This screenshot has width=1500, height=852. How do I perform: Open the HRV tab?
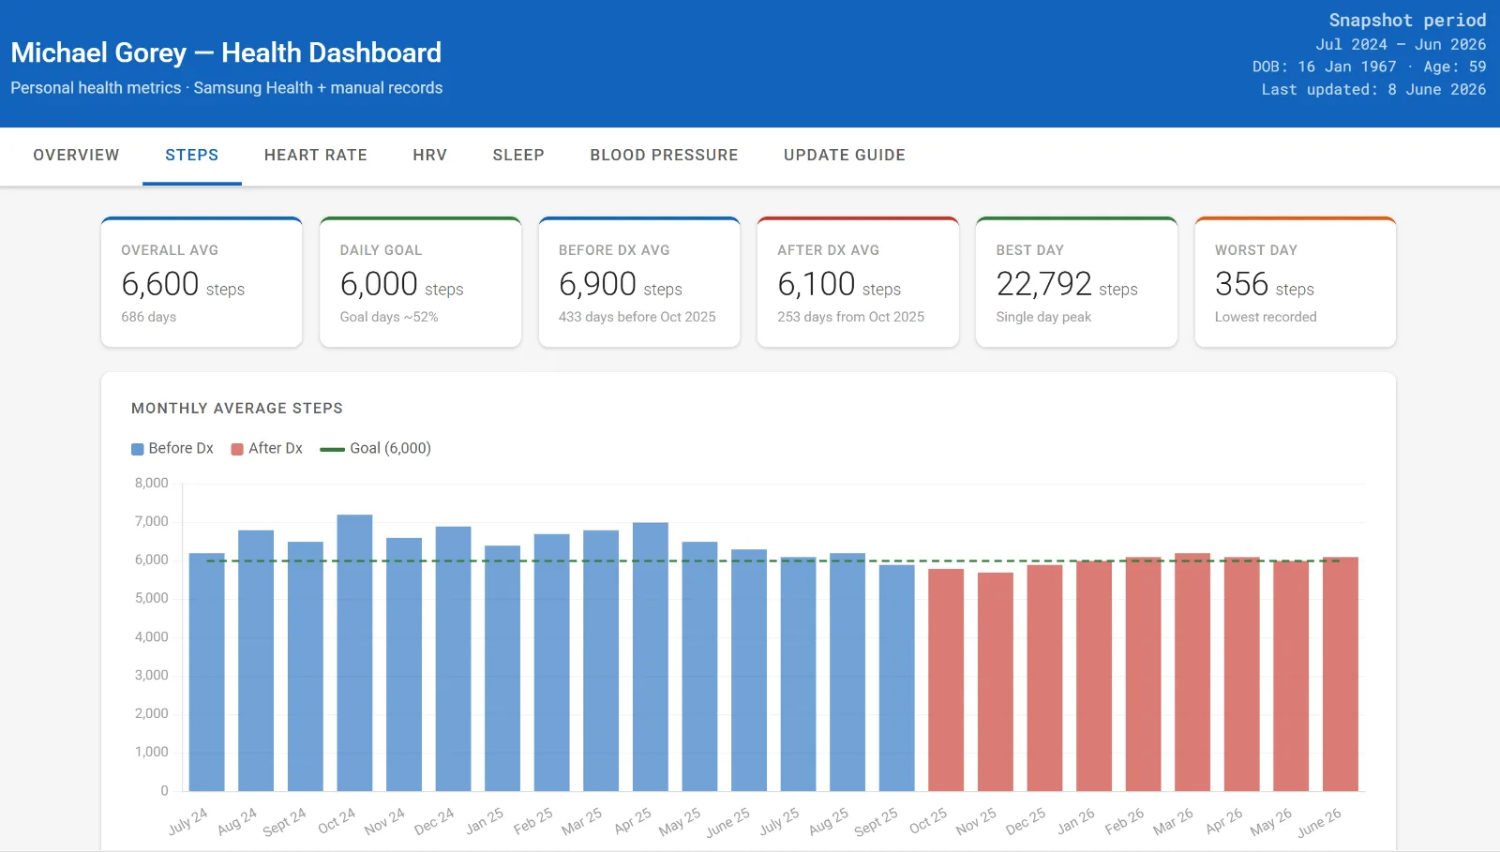point(430,156)
